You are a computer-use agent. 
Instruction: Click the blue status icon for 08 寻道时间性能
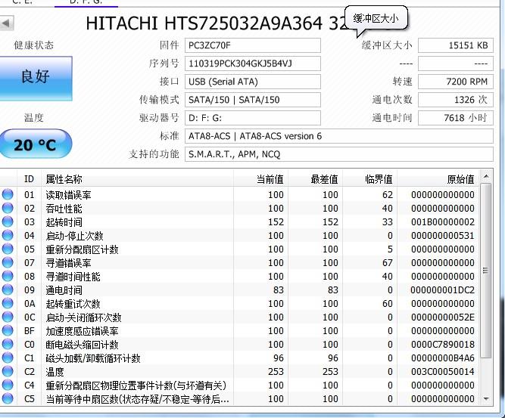point(8,276)
